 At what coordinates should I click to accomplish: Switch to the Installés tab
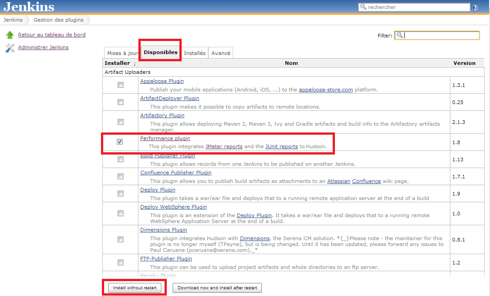click(195, 53)
